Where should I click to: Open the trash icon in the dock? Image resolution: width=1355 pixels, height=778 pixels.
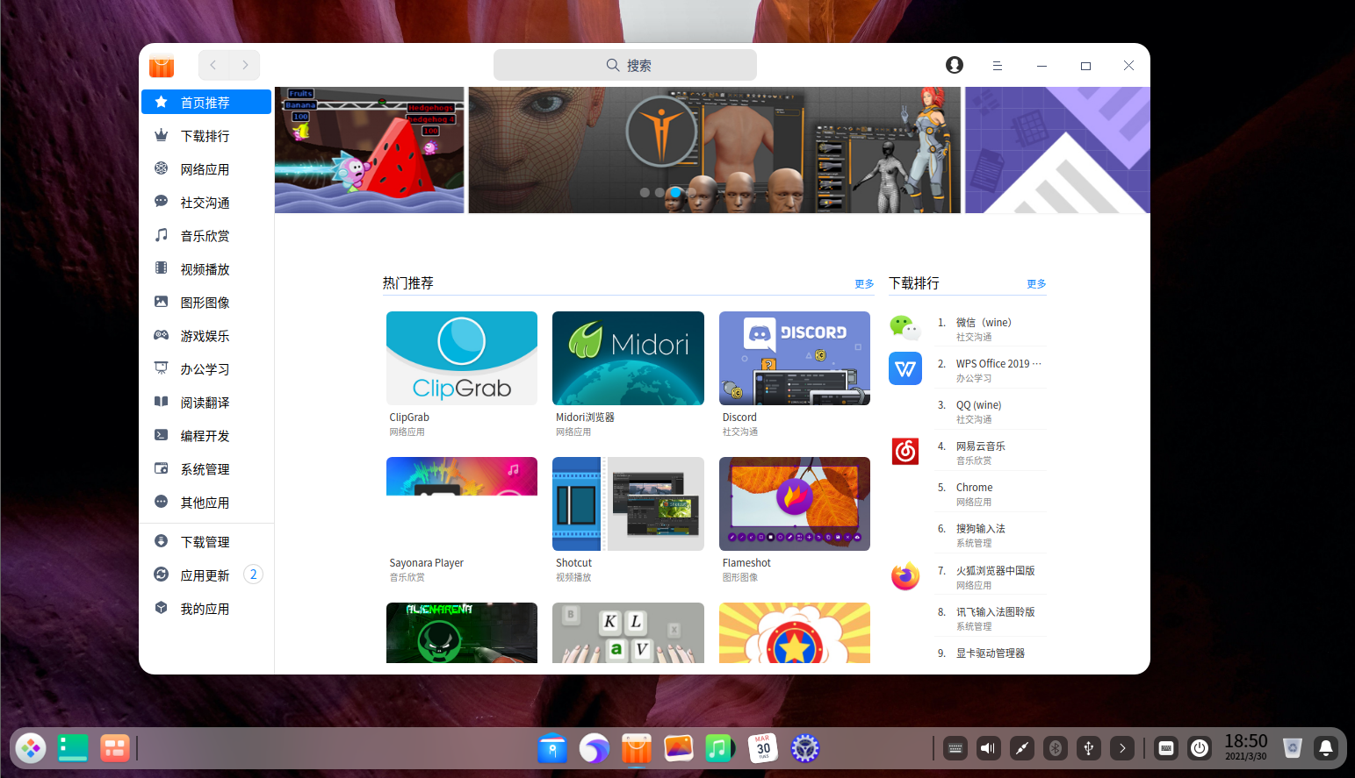(1292, 748)
